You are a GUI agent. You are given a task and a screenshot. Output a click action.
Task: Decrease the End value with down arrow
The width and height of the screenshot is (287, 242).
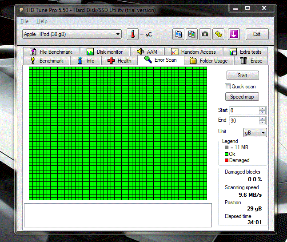(263, 123)
